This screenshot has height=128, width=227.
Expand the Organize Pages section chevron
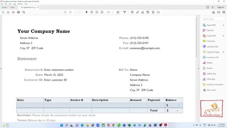[223, 52]
